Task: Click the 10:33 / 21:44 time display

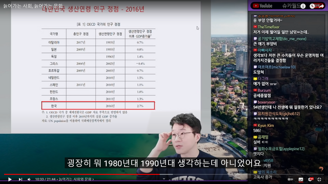Action: click(x=46, y=179)
